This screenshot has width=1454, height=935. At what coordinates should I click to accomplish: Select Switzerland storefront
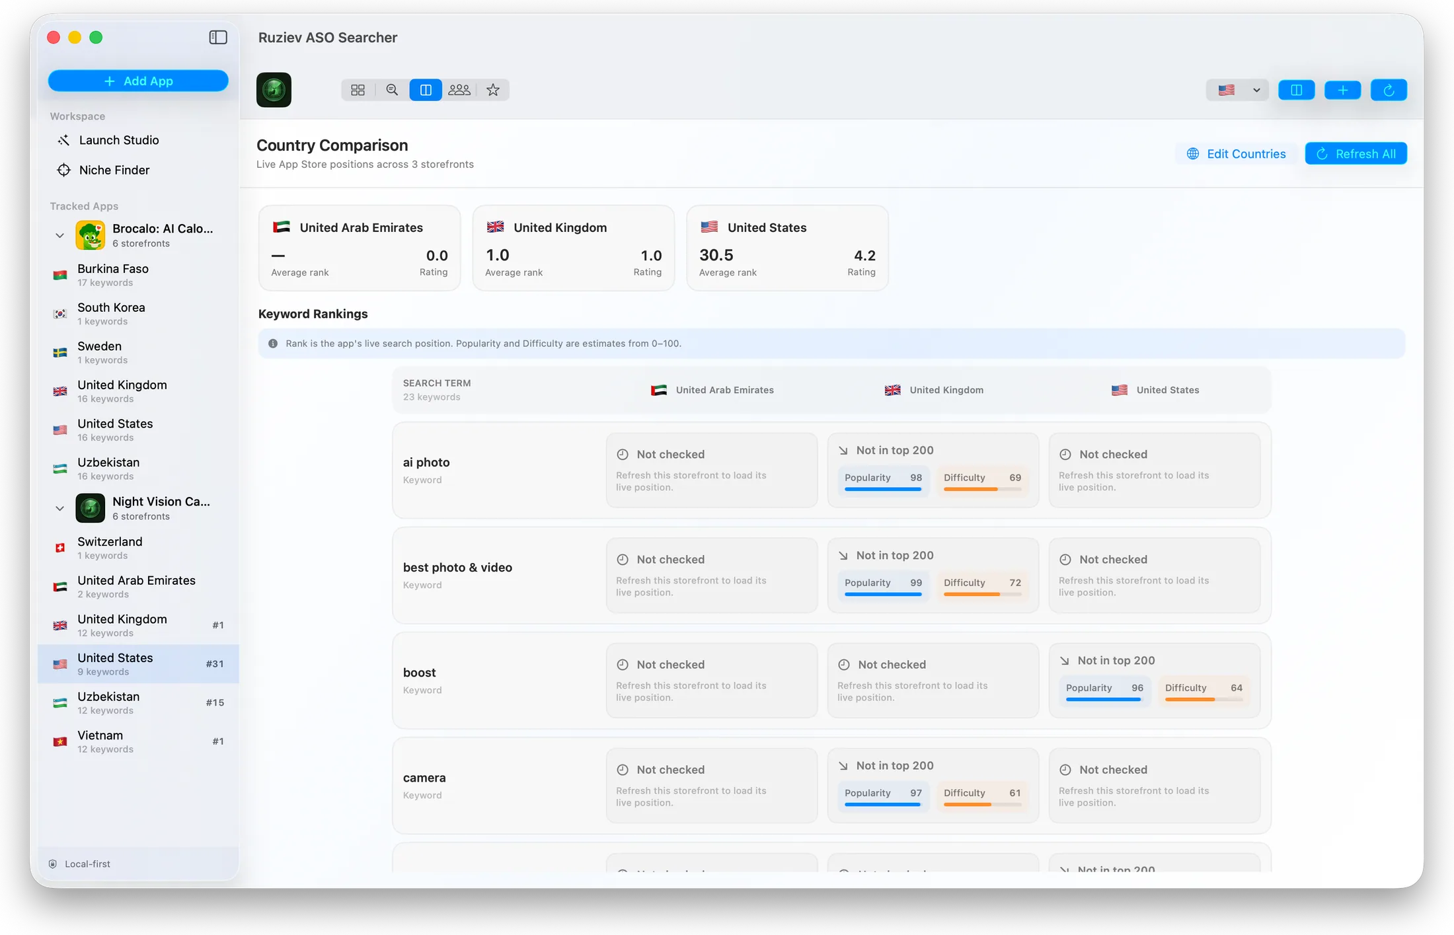coord(138,548)
